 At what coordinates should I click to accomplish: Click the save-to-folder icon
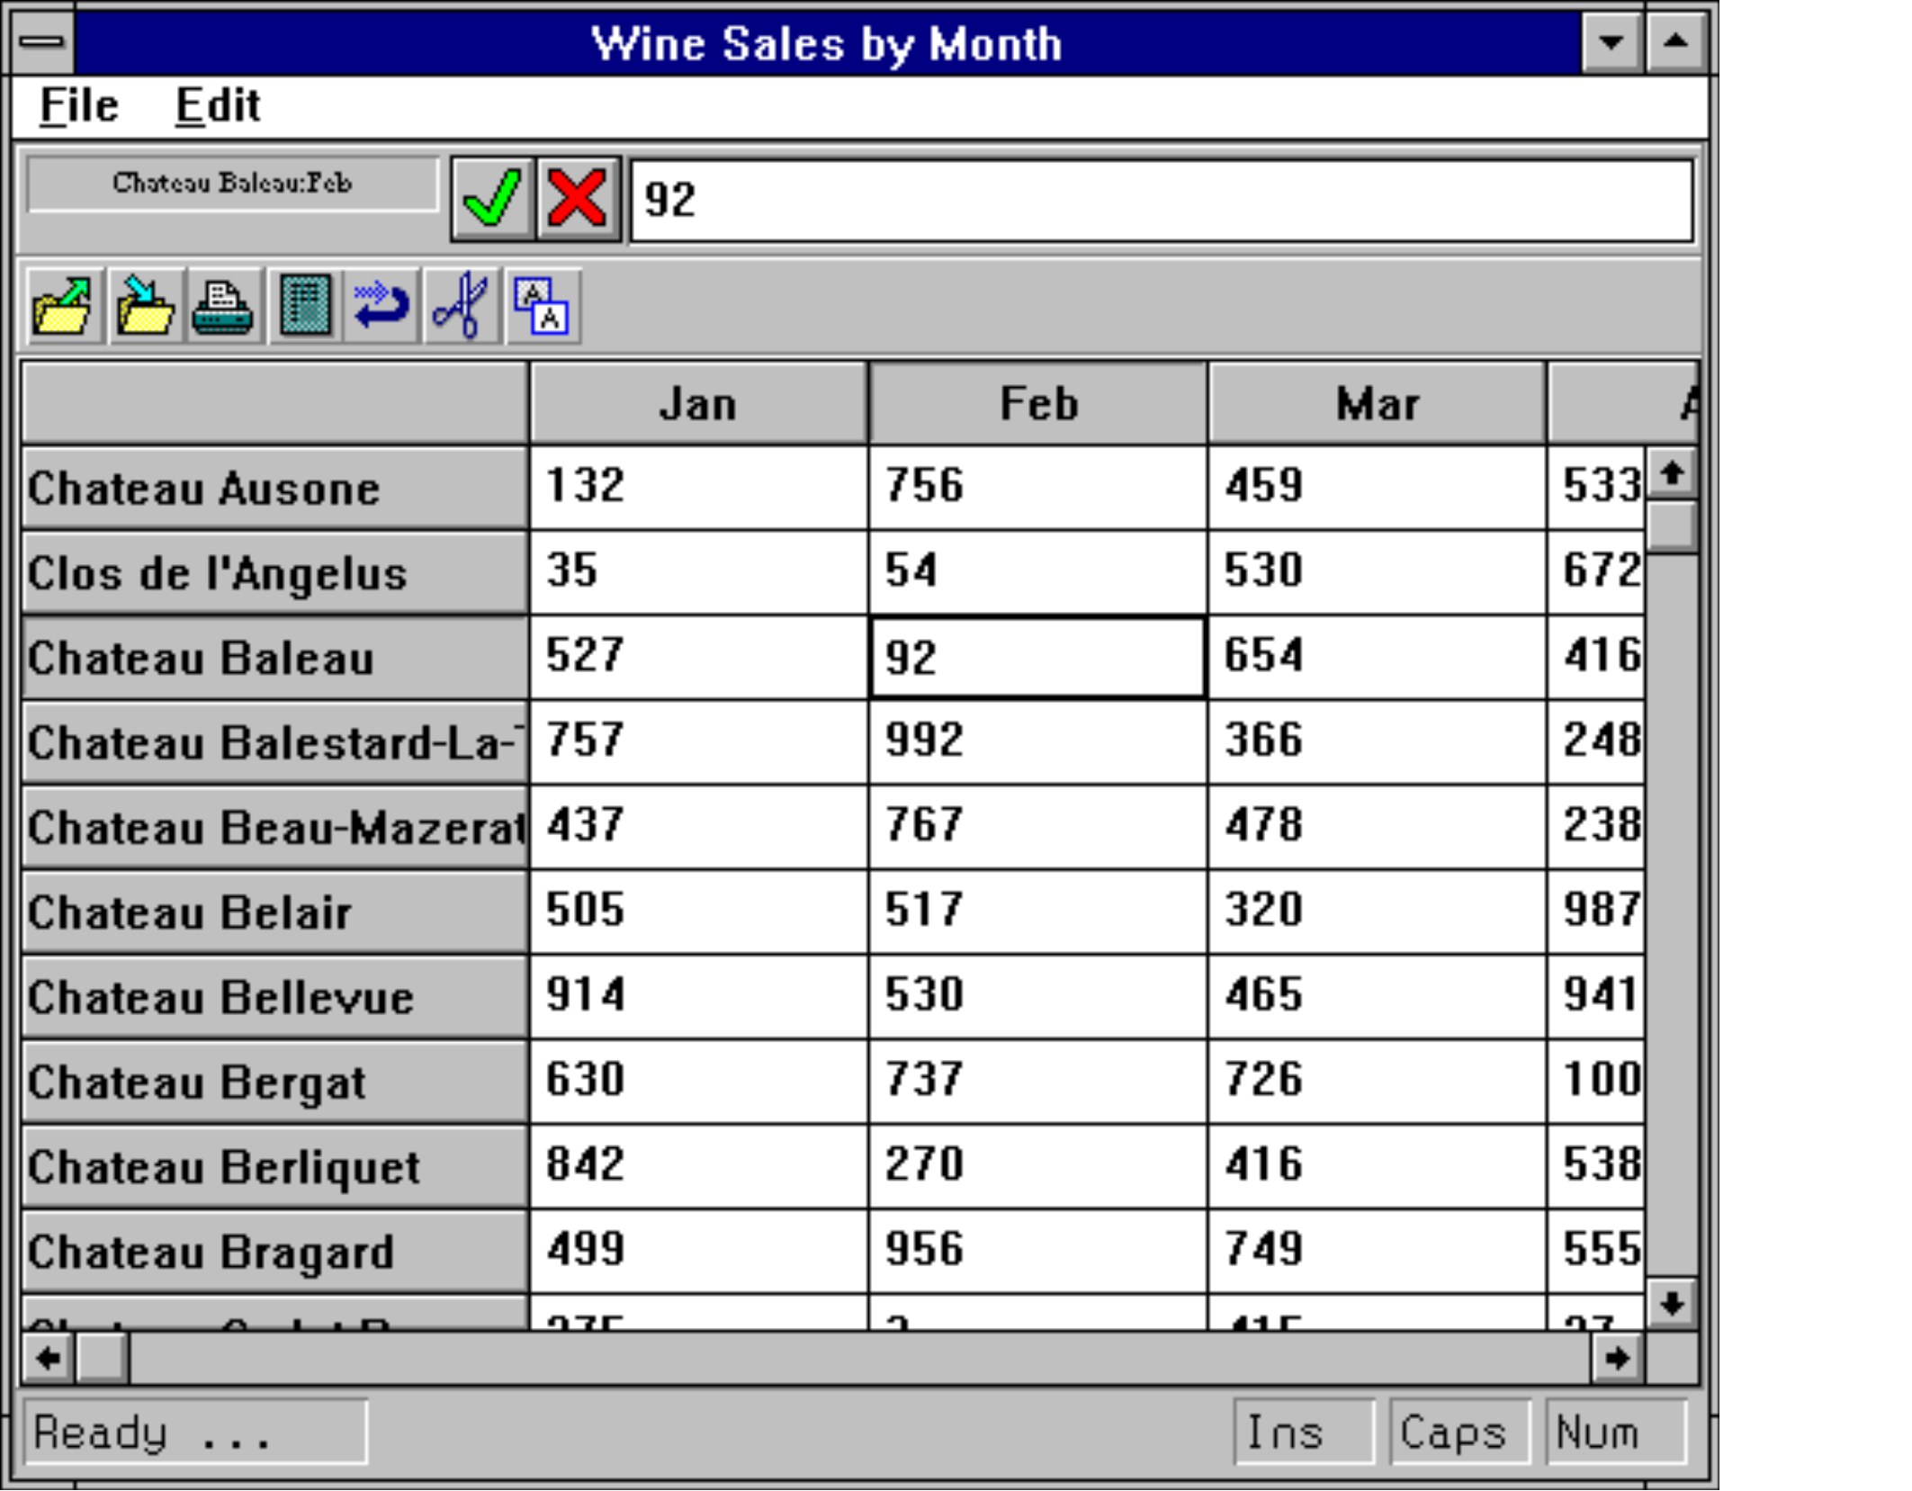click(144, 307)
